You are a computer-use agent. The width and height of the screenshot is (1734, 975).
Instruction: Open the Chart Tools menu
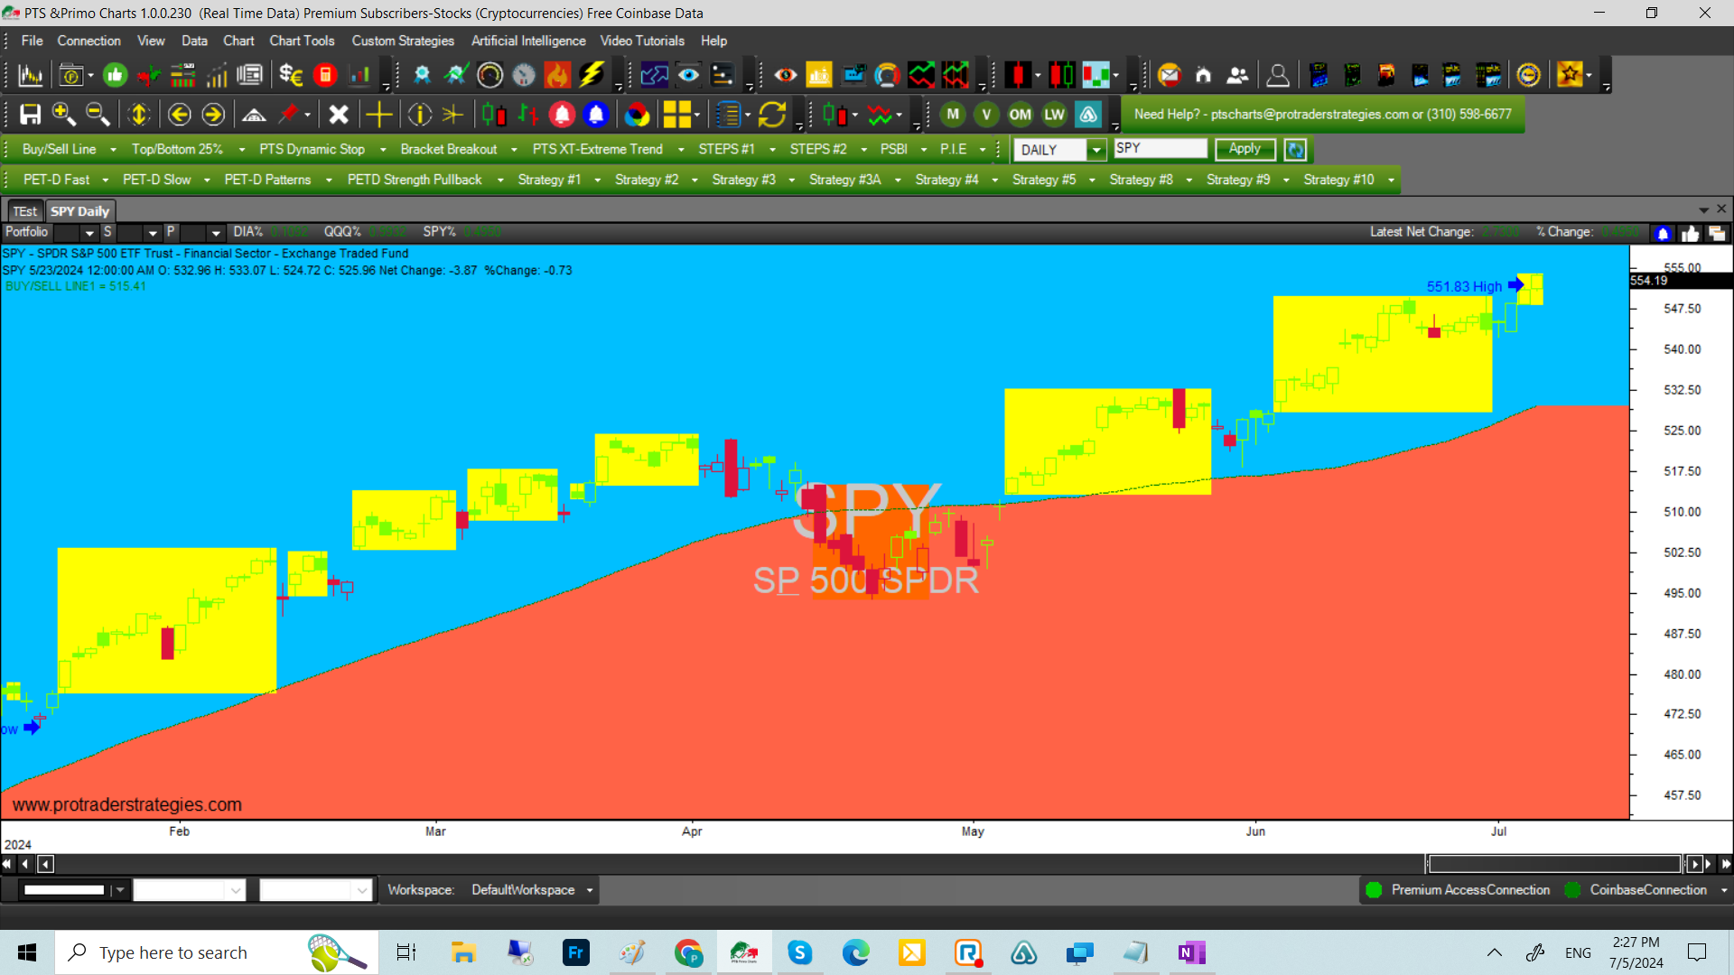pyautogui.click(x=302, y=41)
